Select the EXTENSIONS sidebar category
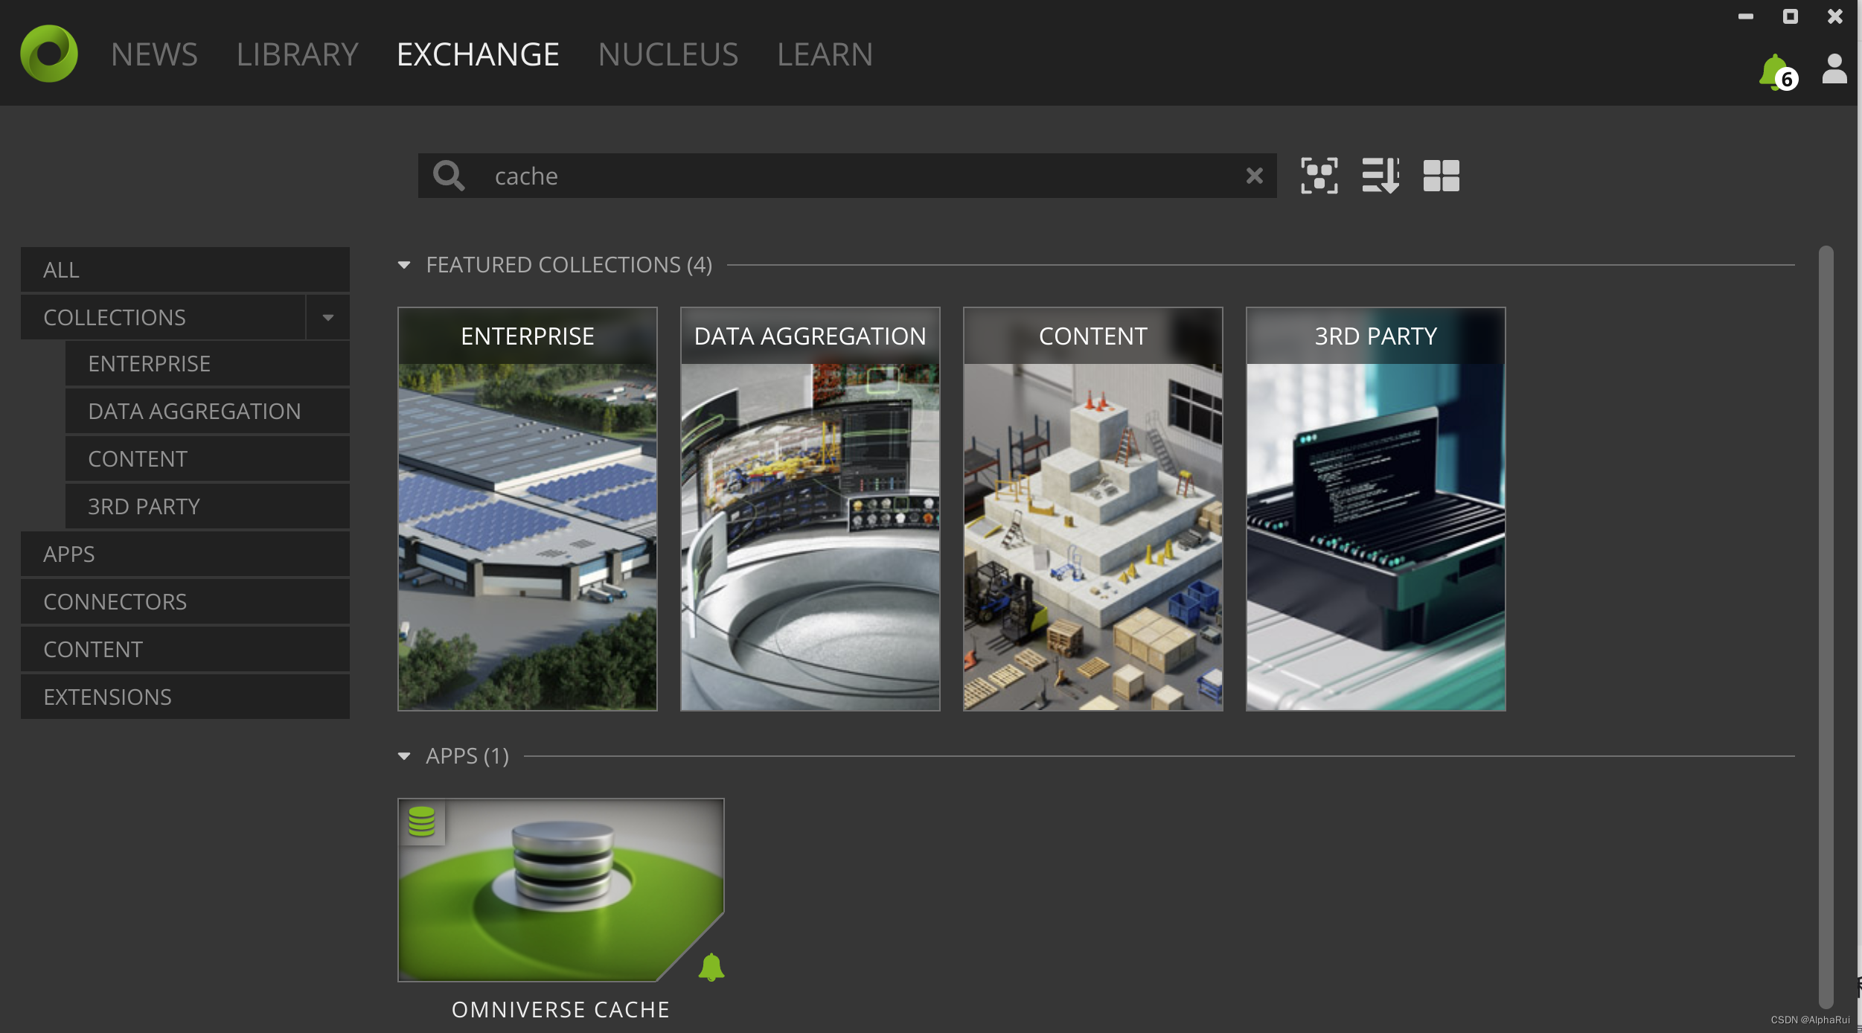 coord(185,697)
